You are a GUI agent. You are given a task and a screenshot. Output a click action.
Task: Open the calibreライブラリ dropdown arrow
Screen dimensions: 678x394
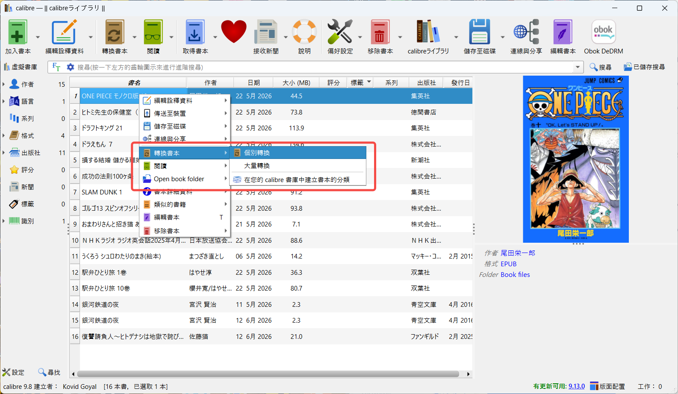pyautogui.click(x=456, y=37)
